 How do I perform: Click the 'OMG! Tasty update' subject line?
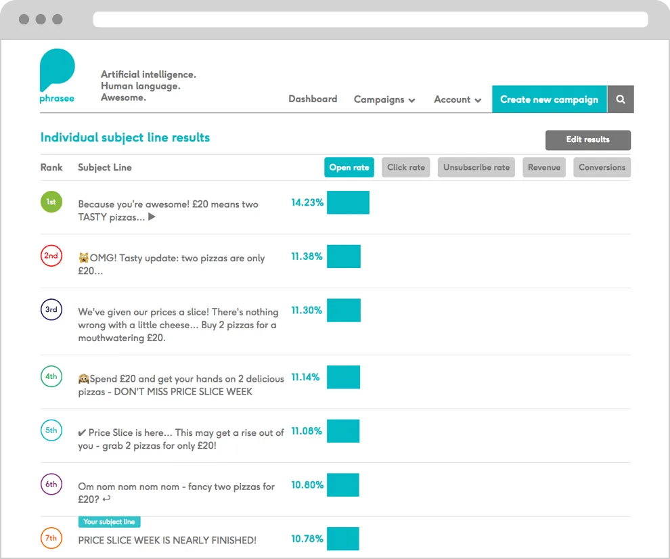172,264
